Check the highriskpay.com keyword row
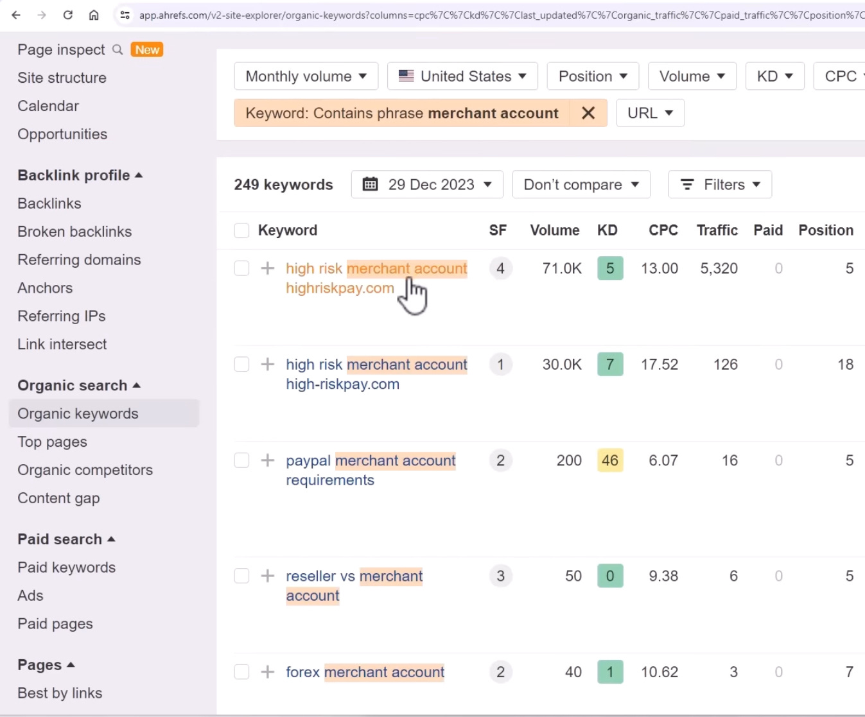Image resolution: width=865 pixels, height=717 pixels. [241, 268]
